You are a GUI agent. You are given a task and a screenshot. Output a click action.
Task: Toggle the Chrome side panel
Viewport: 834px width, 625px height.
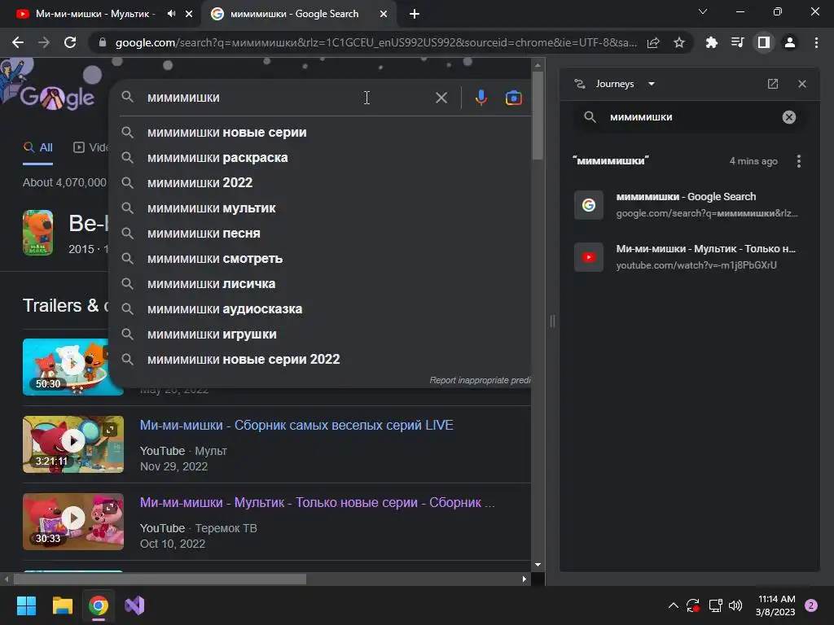click(763, 42)
